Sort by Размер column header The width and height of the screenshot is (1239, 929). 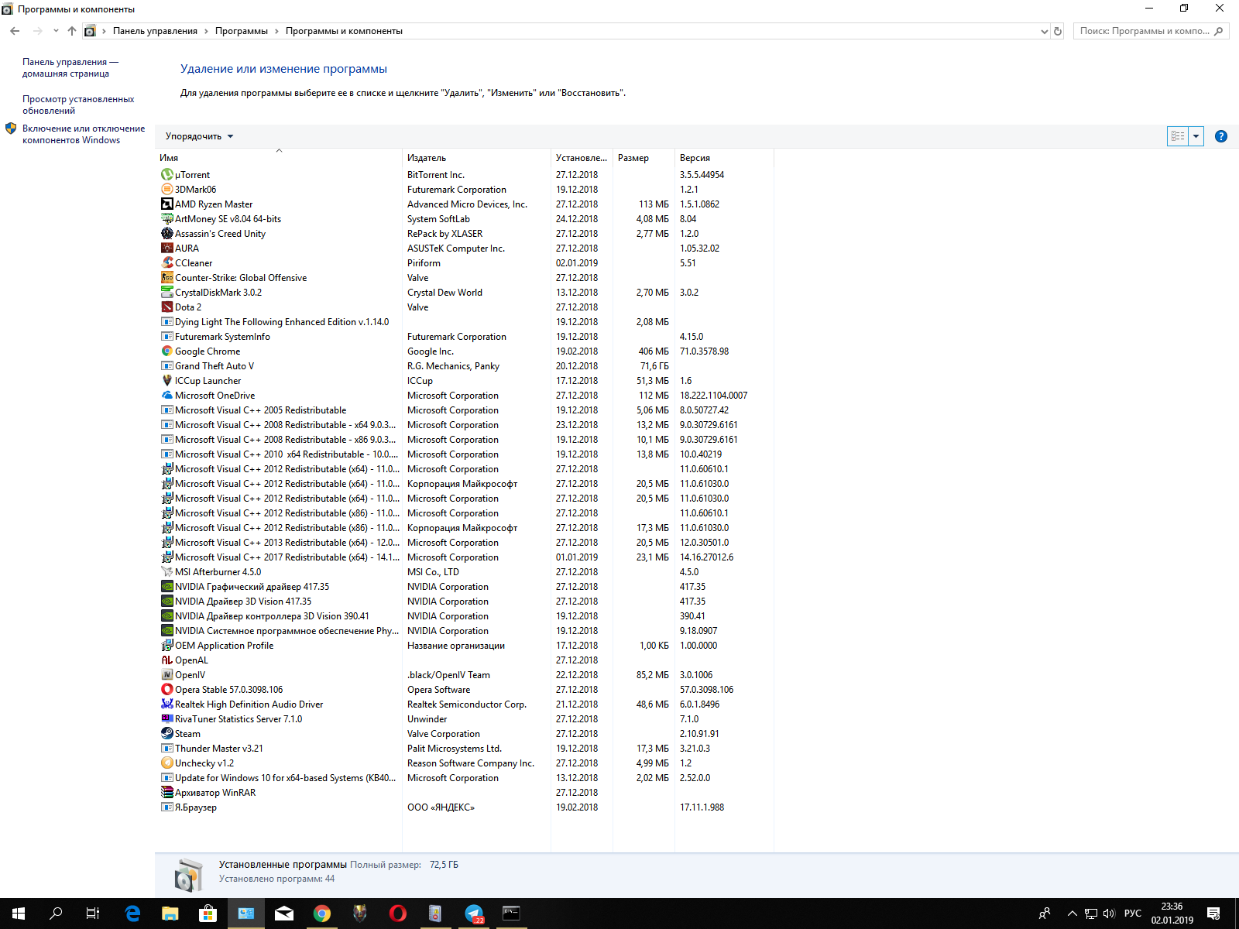(644, 158)
